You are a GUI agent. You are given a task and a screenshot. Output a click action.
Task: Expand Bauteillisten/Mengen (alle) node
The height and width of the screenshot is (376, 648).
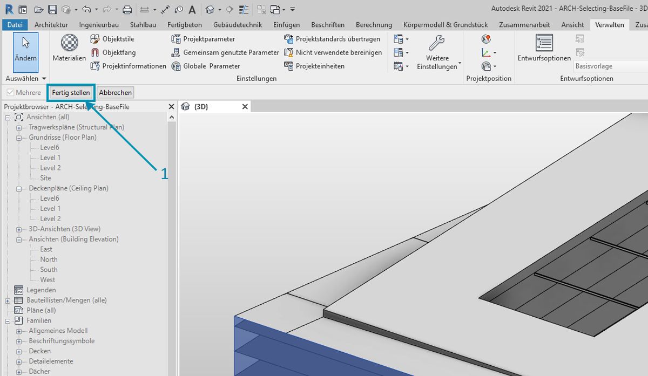[x=8, y=300]
